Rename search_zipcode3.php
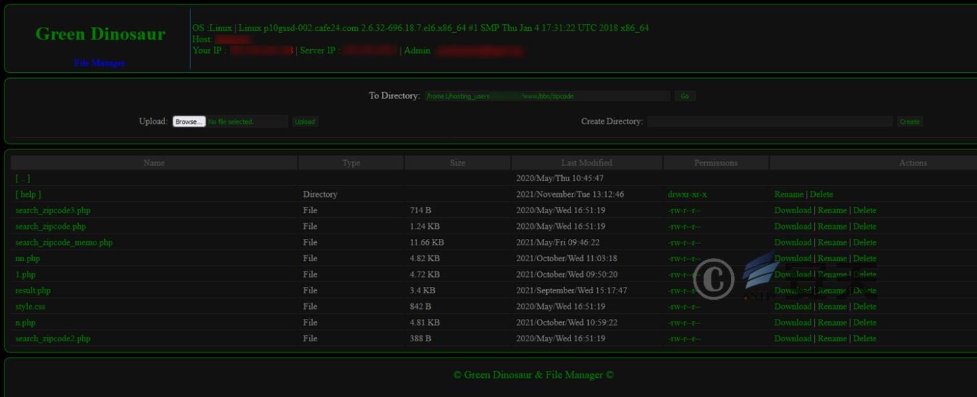Viewport: 977px width, 397px height. click(x=832, y=211)
